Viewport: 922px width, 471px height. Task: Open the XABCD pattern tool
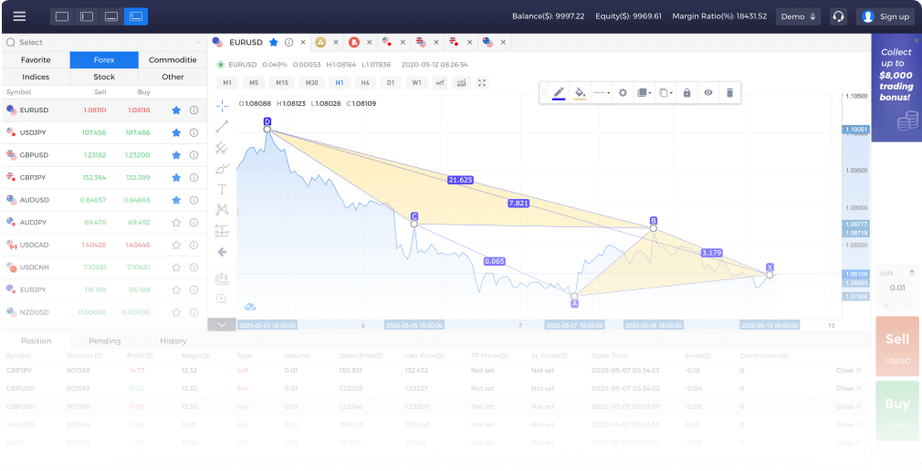222,210
